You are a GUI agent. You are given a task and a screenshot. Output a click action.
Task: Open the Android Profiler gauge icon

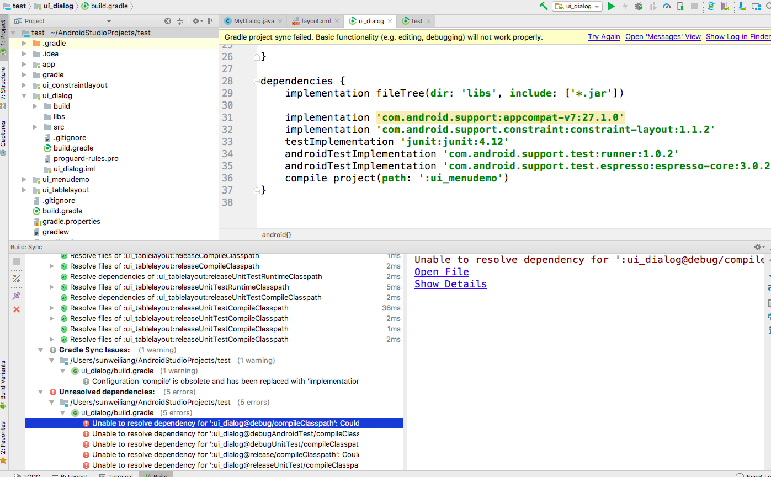point(666,6)
